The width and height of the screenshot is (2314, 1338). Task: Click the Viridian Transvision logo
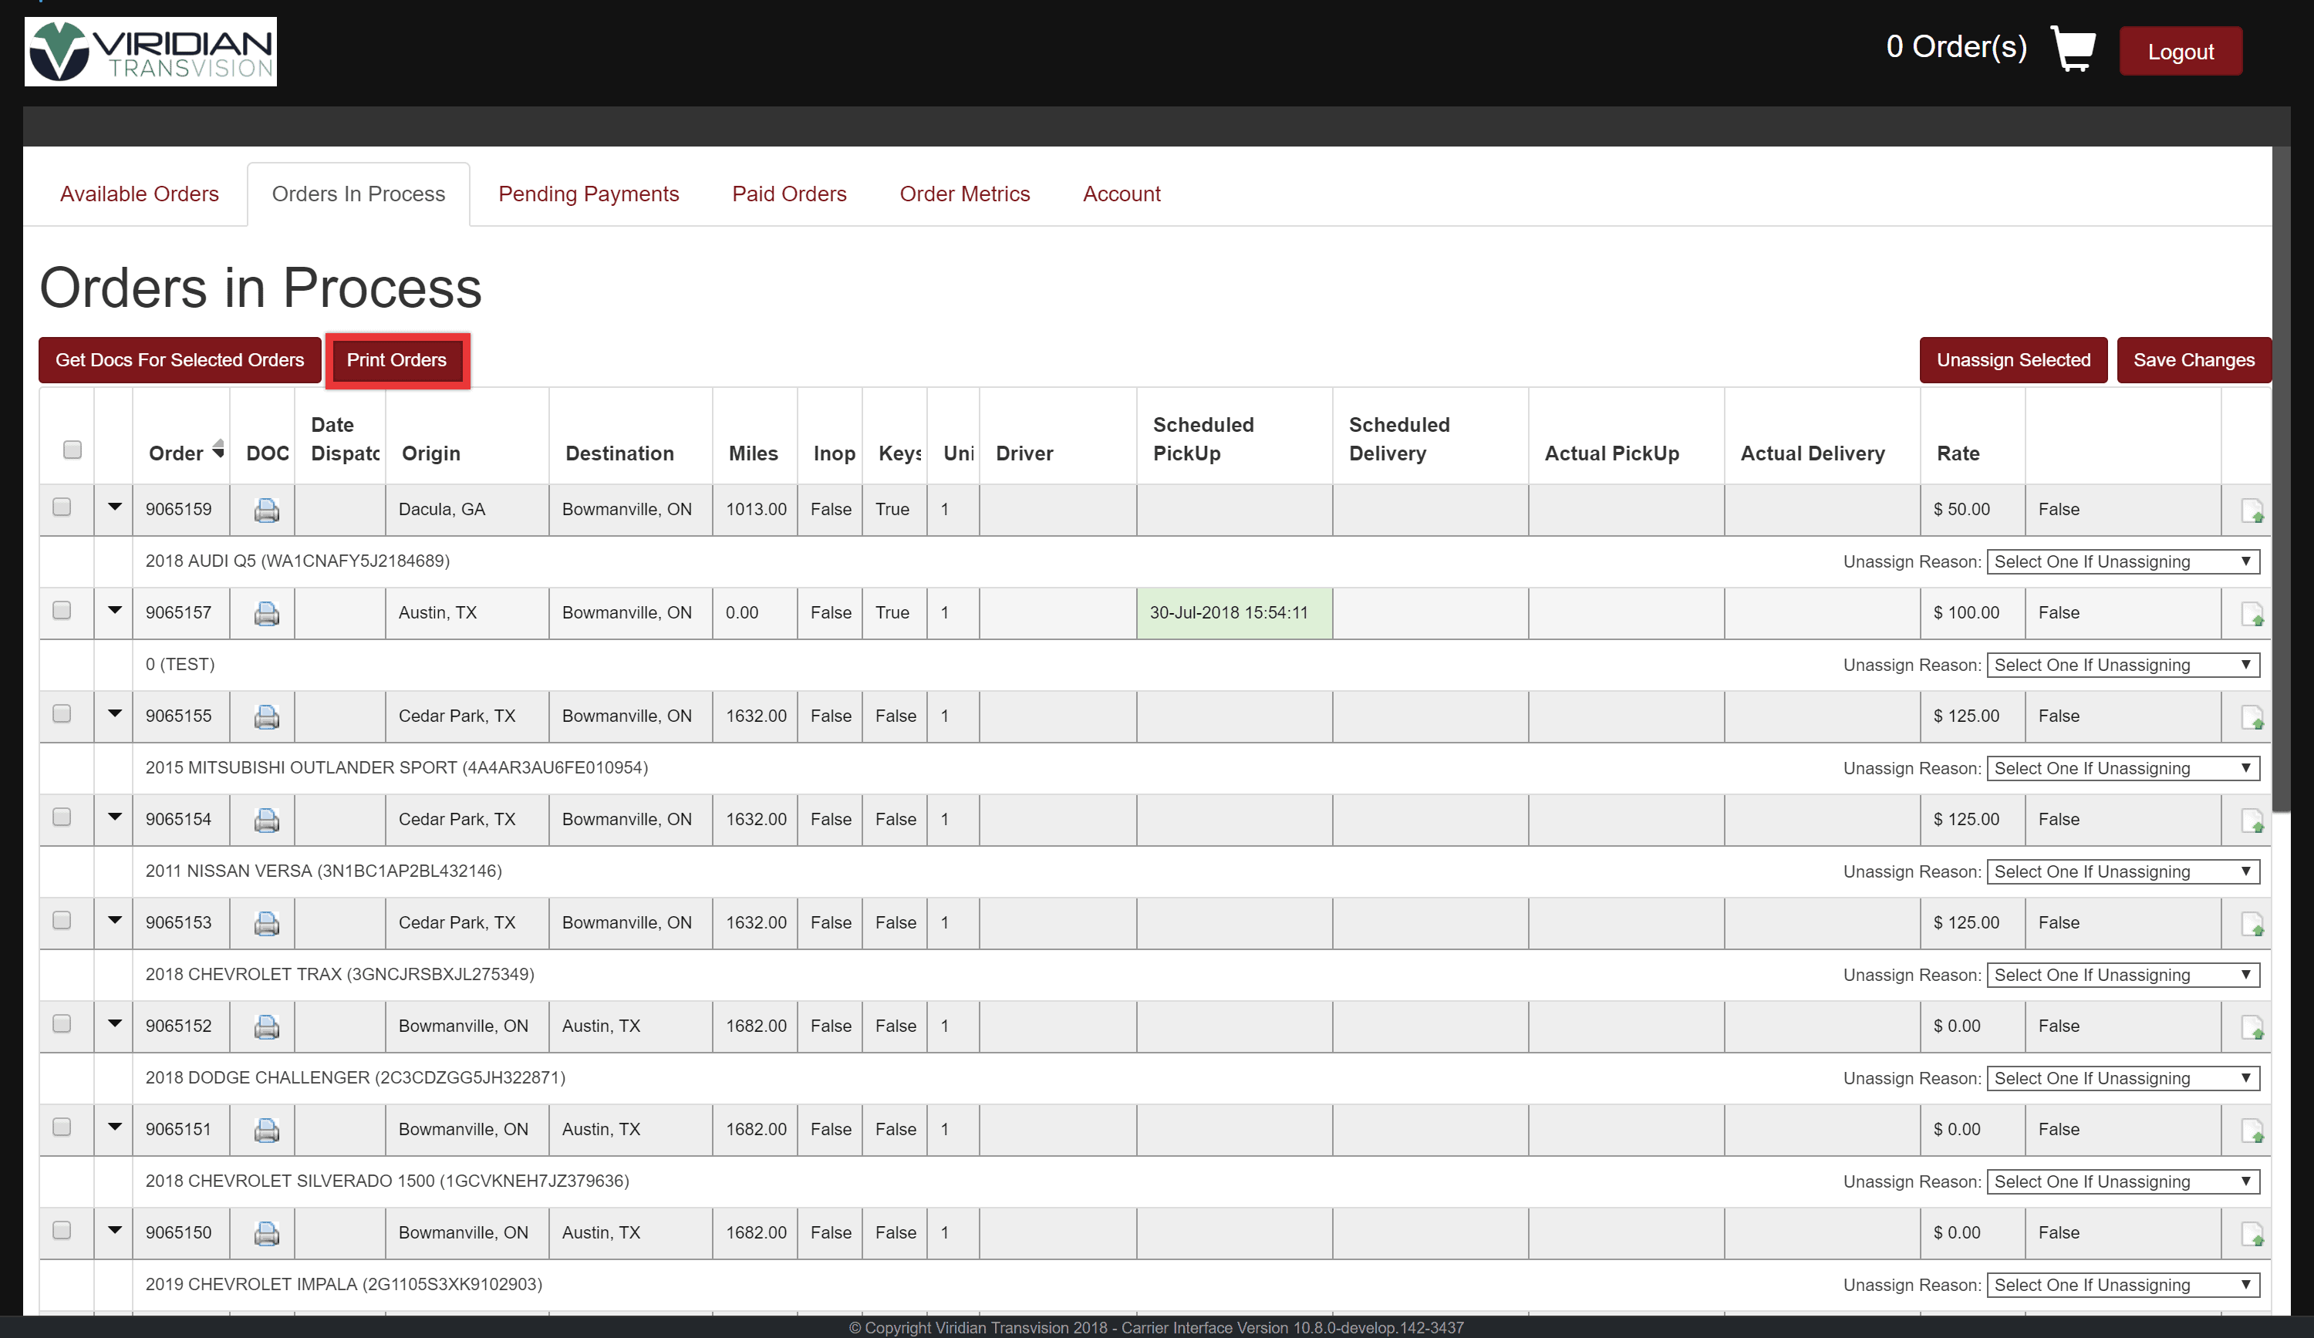pyautogui.click(x=150, y=52)
